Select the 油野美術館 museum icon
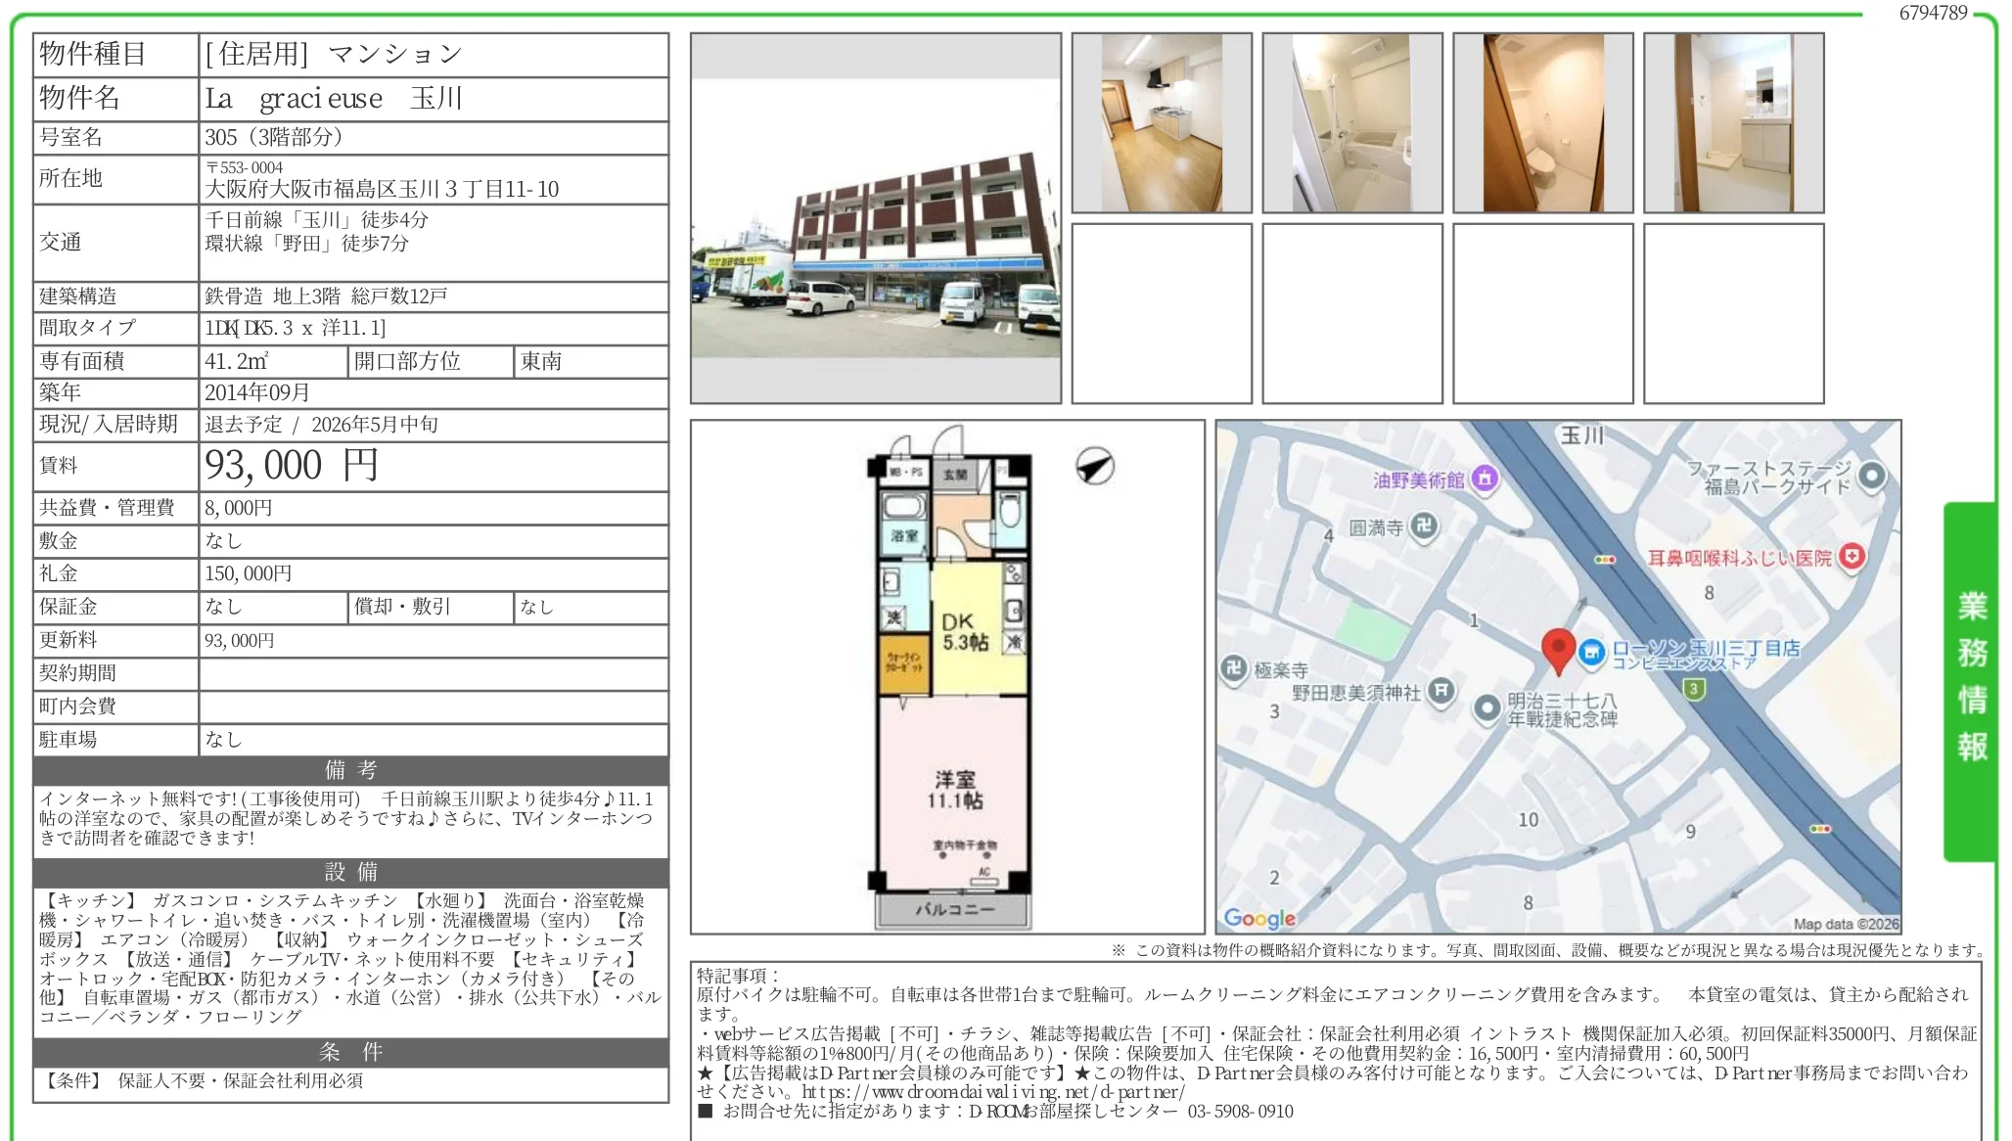2012x1141 pixels. (1485, 478)
